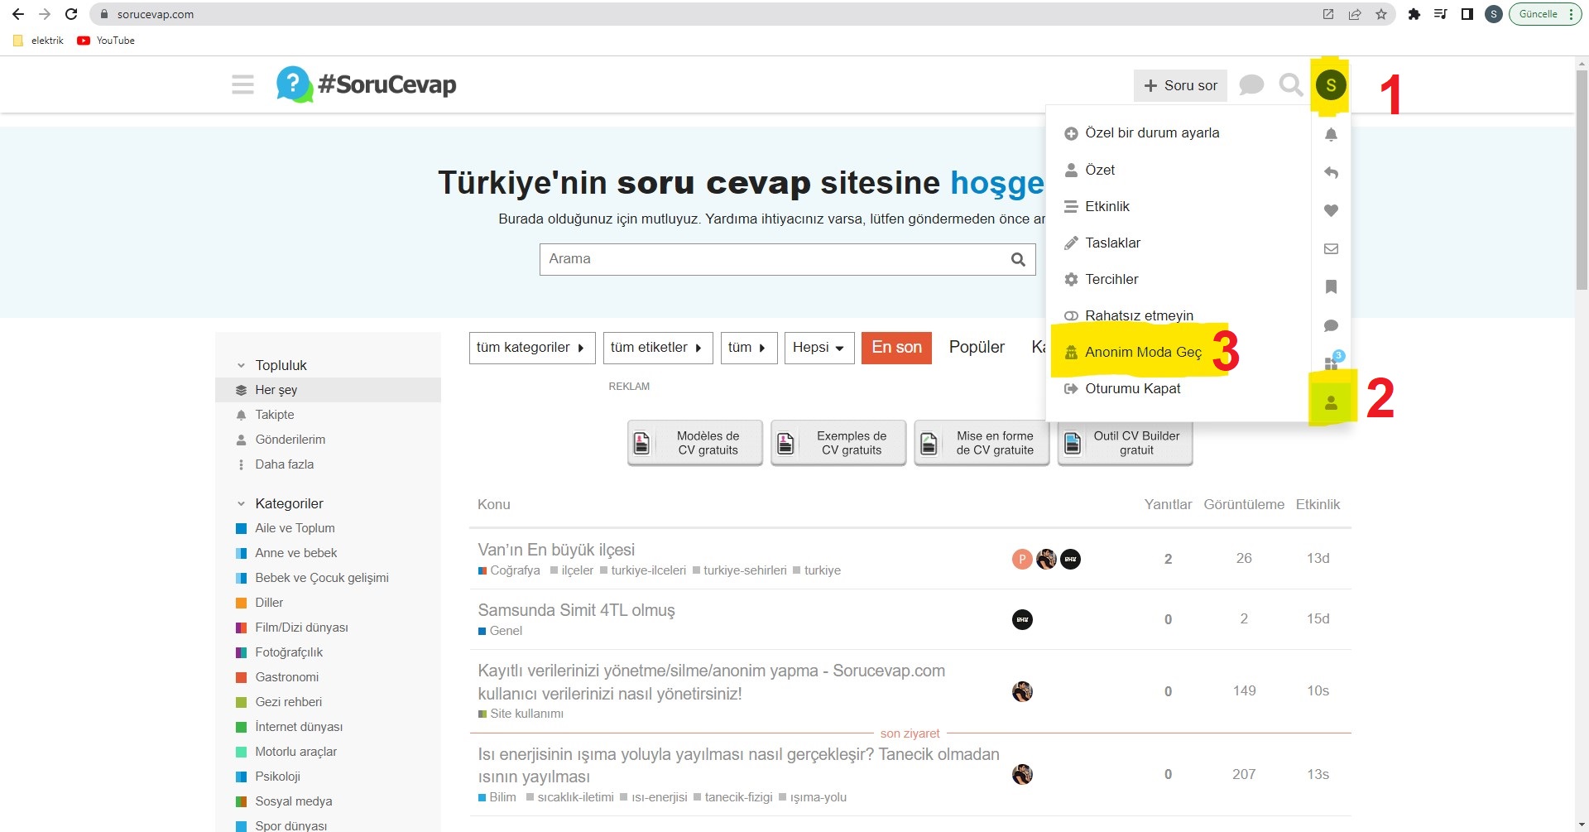
Task: Collapse the Topluluk section chevron
Action: pyautogui.click(x=239, y=364)
